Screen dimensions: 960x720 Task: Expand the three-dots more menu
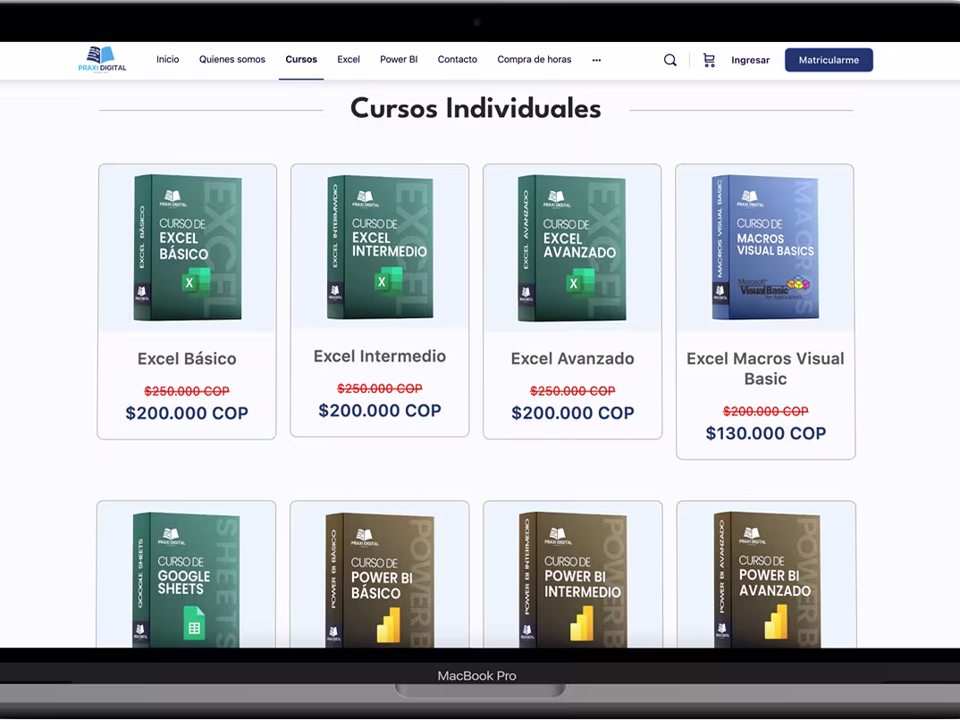point(596,60)
